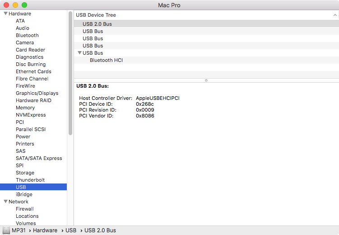This screenshot has height=235, width=339.
Task: Open the Memory category
Action: (25, 108)
